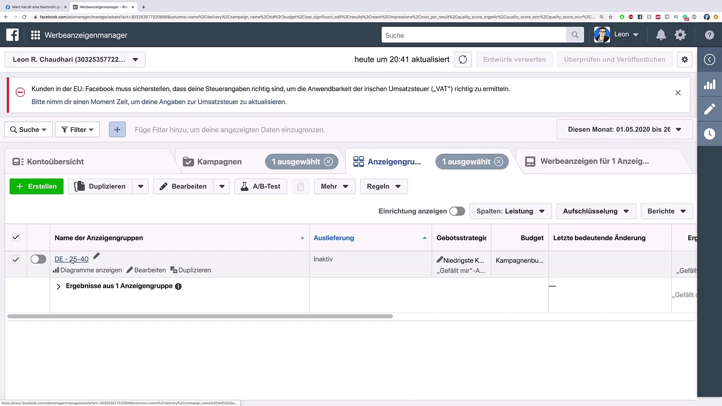Open a new browser tab

143,7
